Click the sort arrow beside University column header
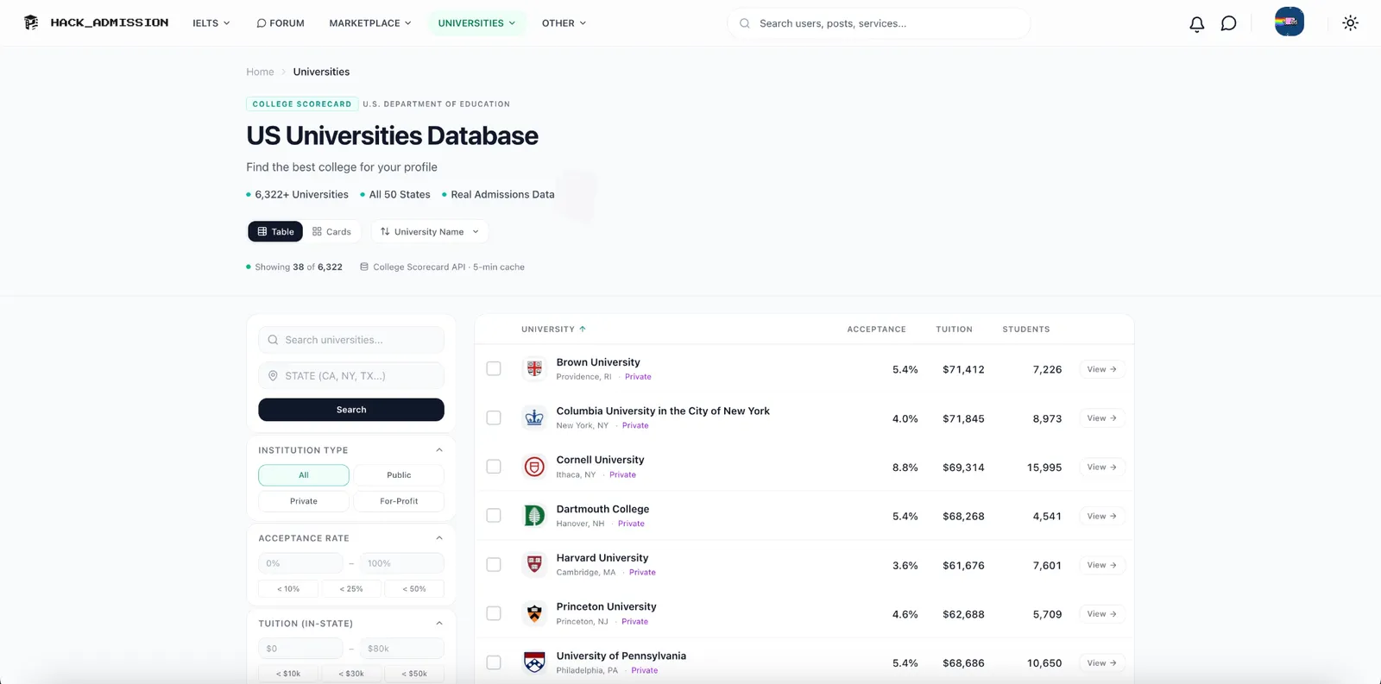The height and width of the screenshot is (684, 1381). [x=583, y=329]
